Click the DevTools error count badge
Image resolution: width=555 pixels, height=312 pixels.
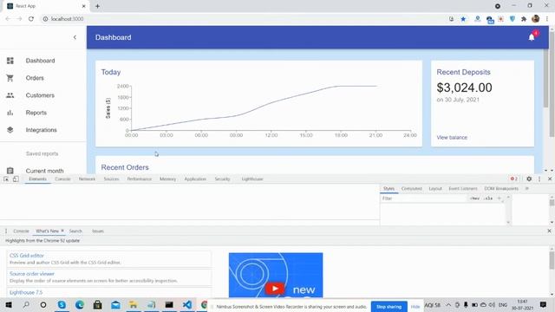click(x=514, y=179)
